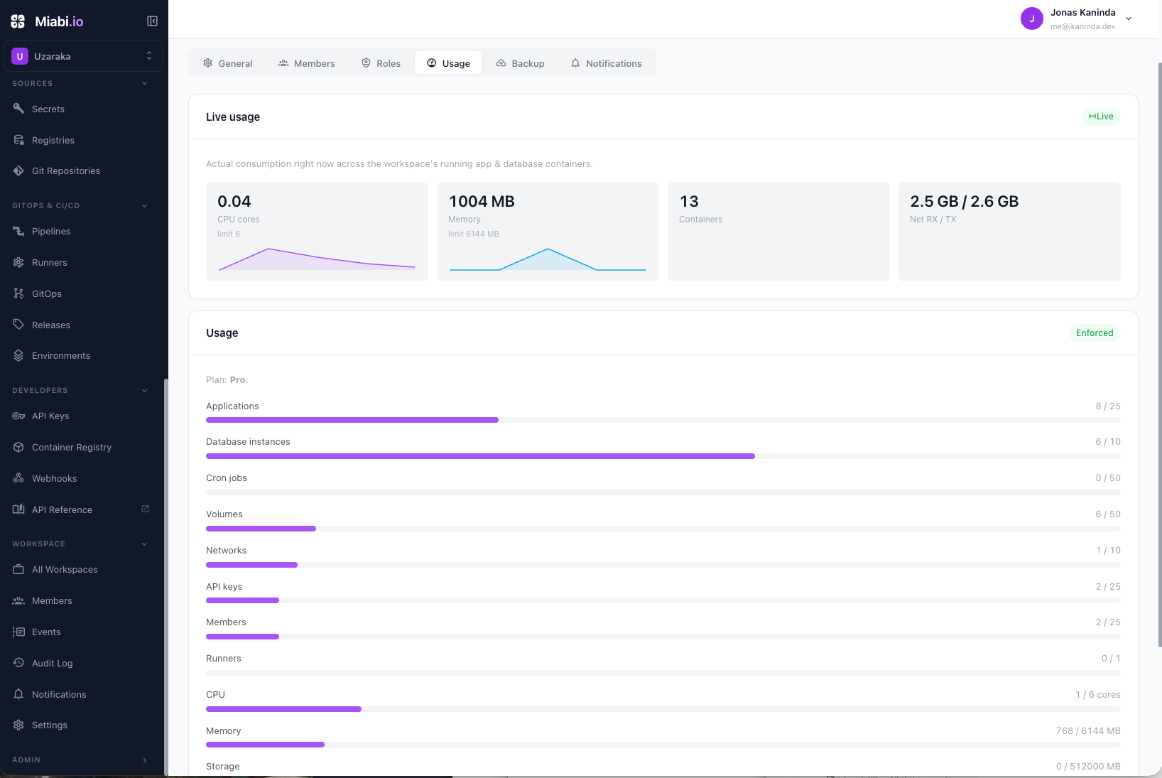
Task: Open the Uzaraka workspace switcher
Action: coord(83,56)
